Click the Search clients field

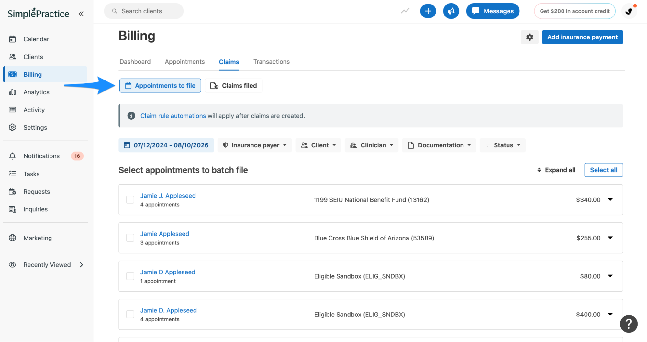click(144, 11)
